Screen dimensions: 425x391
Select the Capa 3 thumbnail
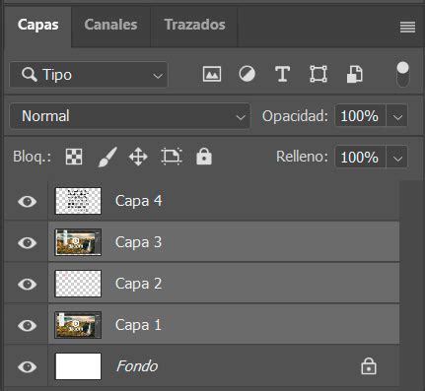tap(78, 242)
